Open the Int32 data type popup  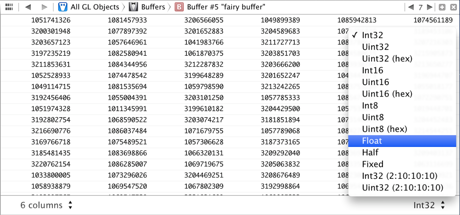click(x=429, y=205)
